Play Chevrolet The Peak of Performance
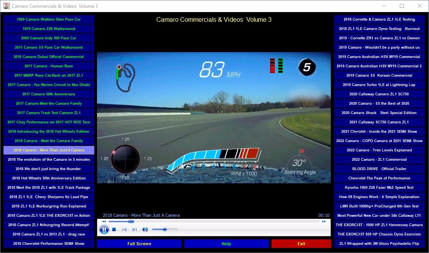429x253 pixels. [x=379, y=178]
